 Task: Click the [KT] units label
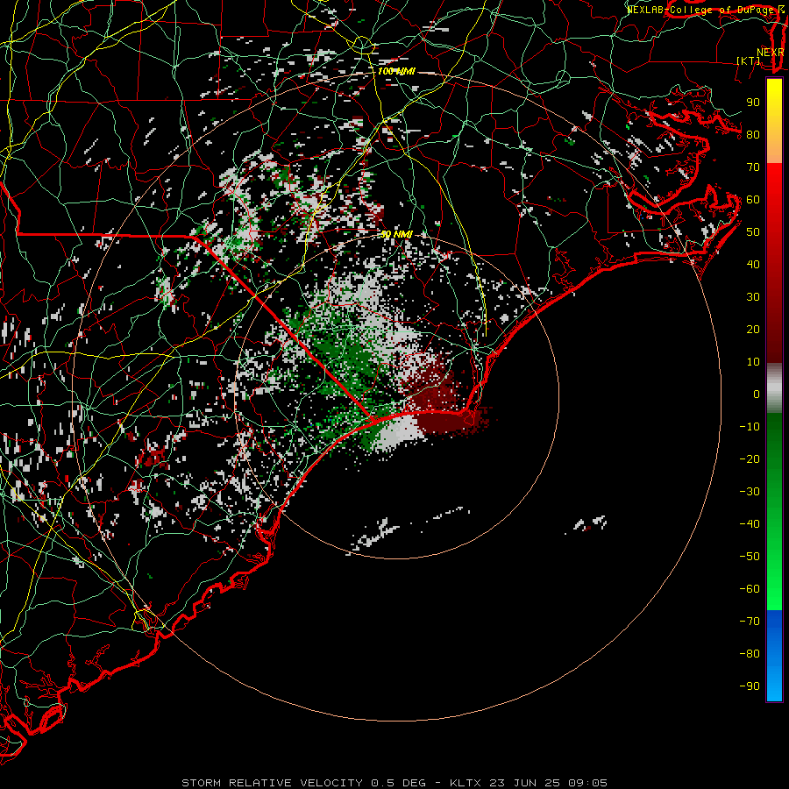click(749, 60)
